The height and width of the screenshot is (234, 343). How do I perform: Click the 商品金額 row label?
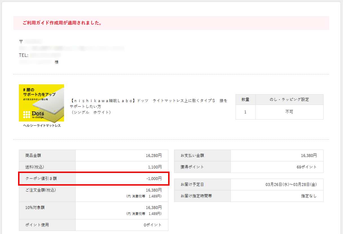33,156
